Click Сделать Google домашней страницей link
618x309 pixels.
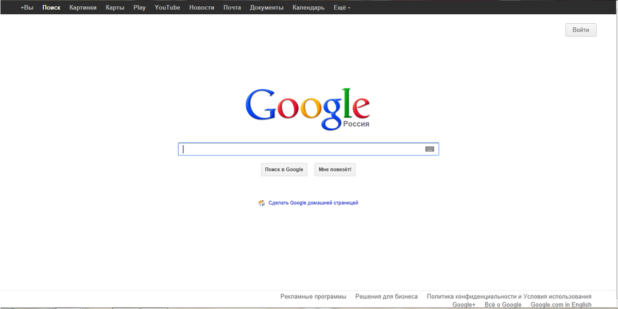pos(313,203)
